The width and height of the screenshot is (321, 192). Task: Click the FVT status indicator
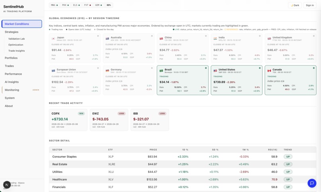pyautogui.click(x=87, y=5)
